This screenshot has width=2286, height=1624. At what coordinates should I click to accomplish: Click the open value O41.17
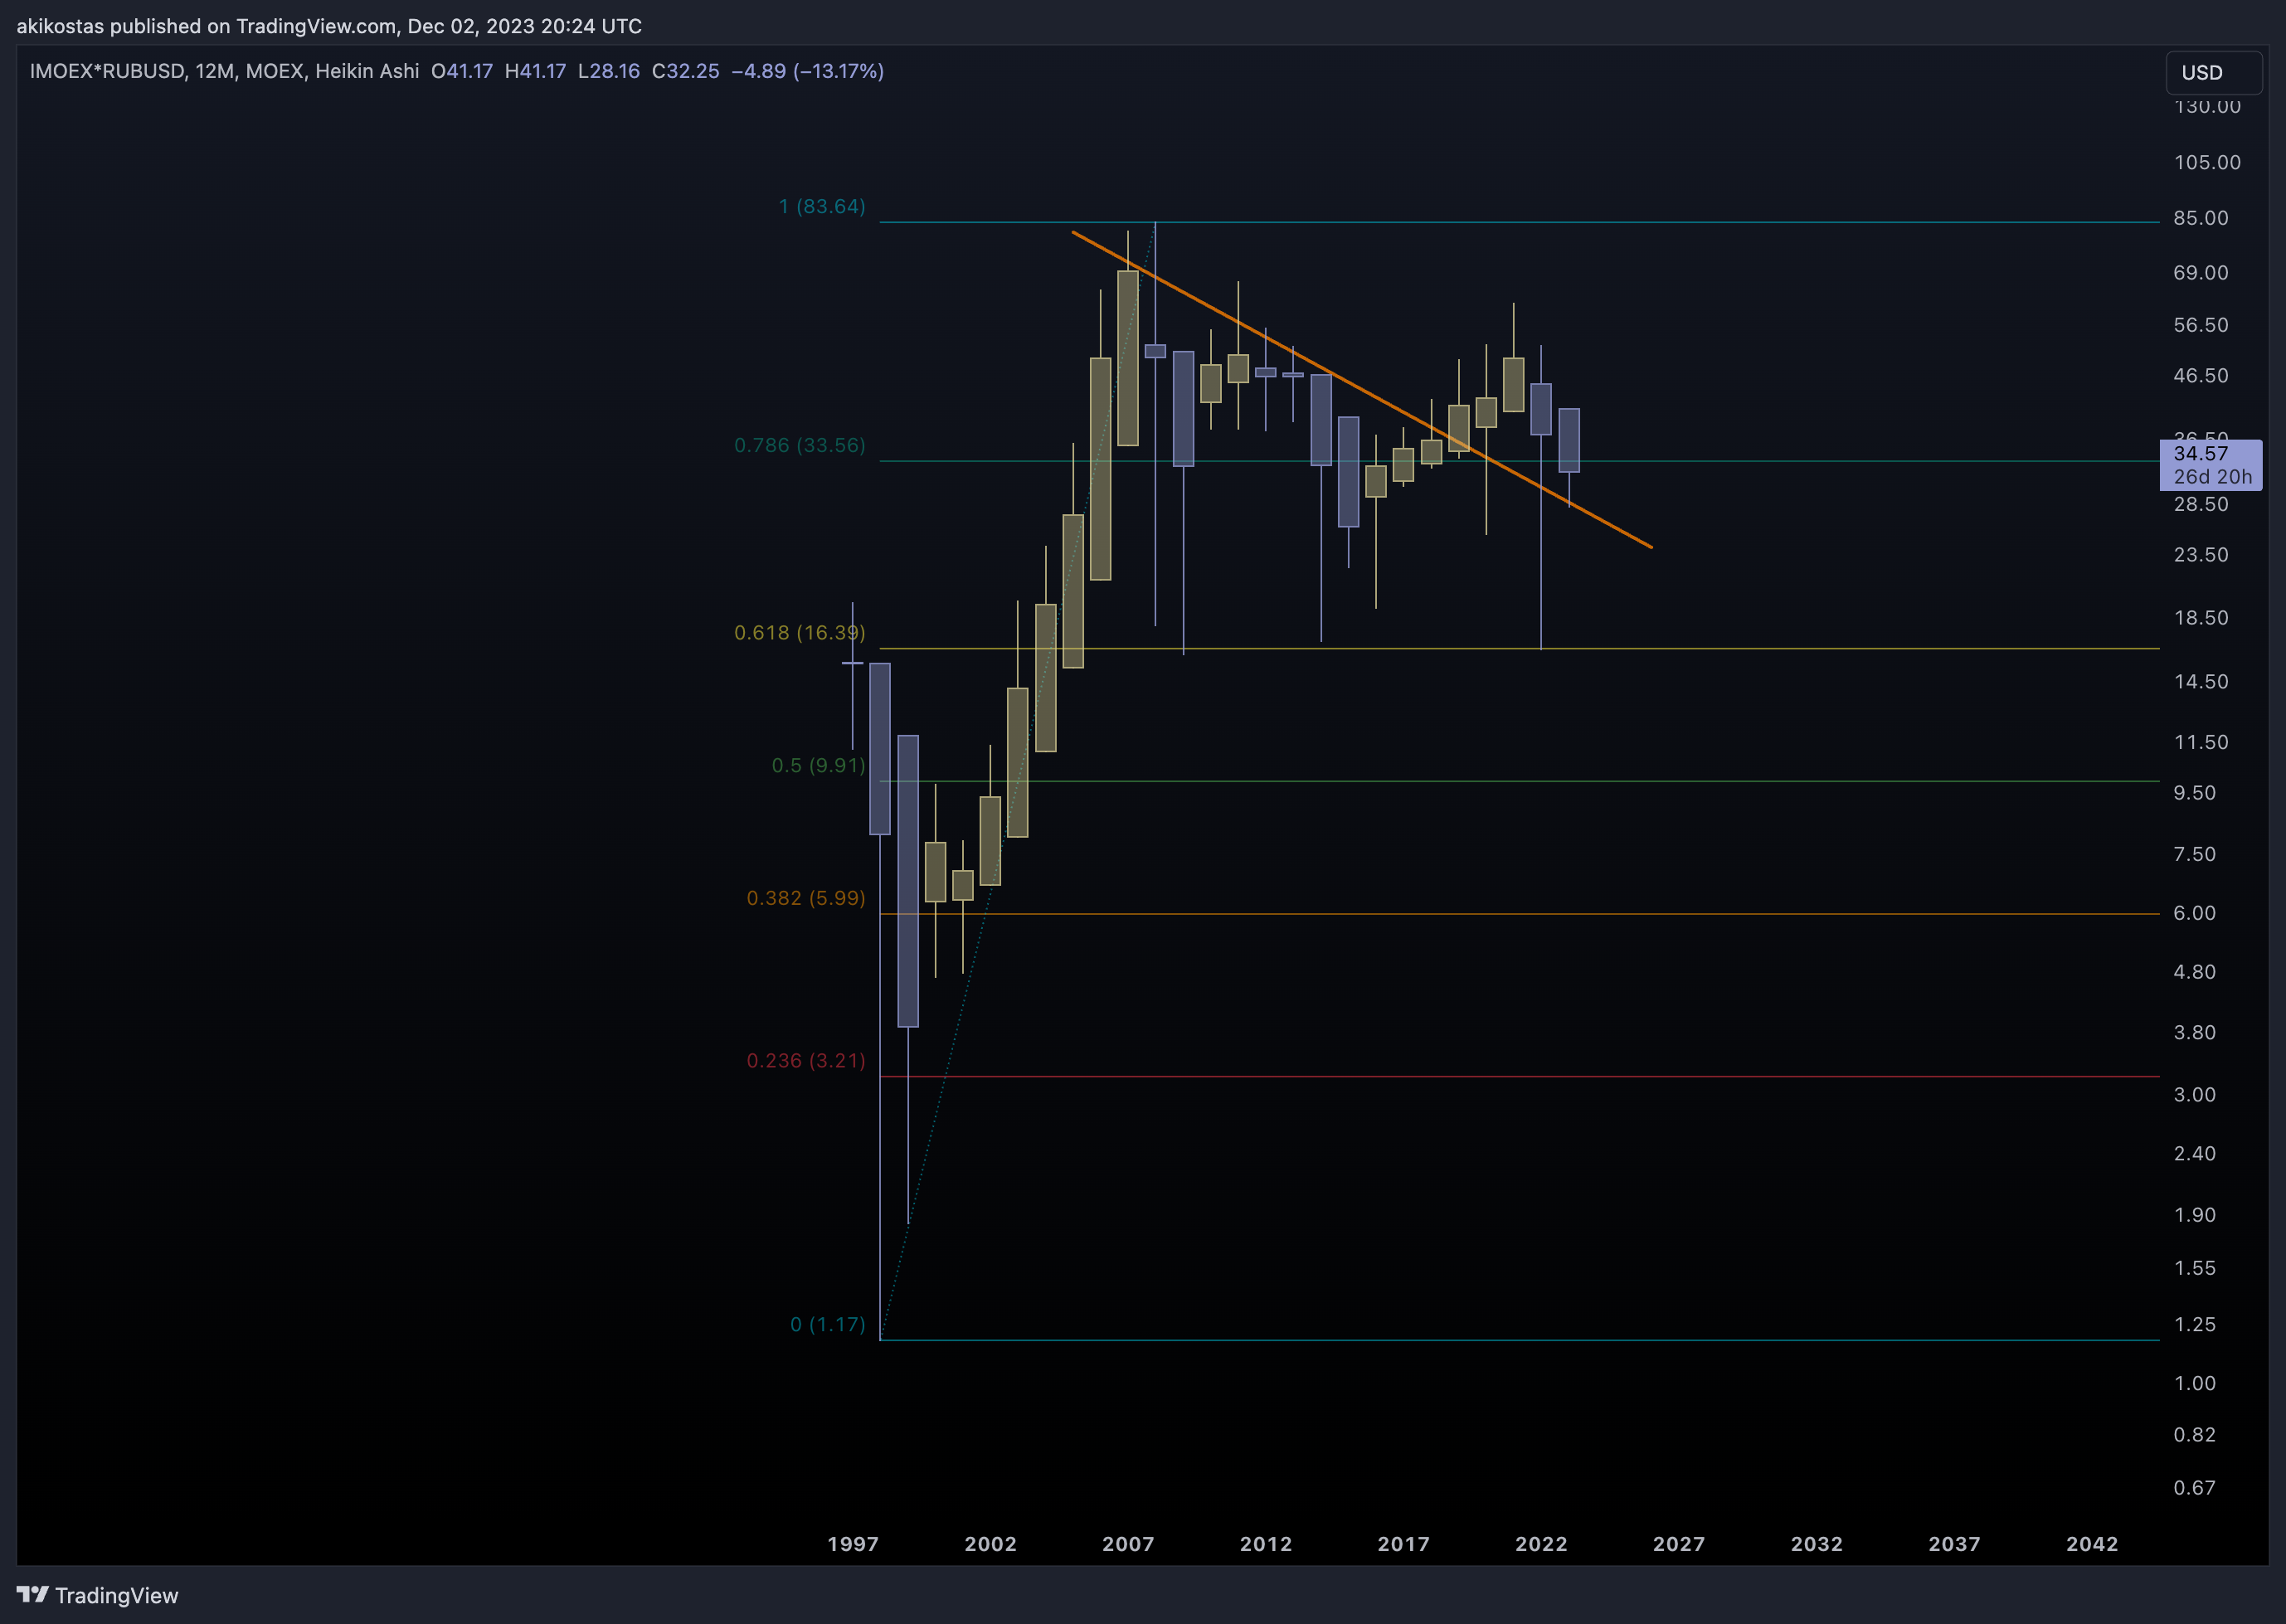462,71
